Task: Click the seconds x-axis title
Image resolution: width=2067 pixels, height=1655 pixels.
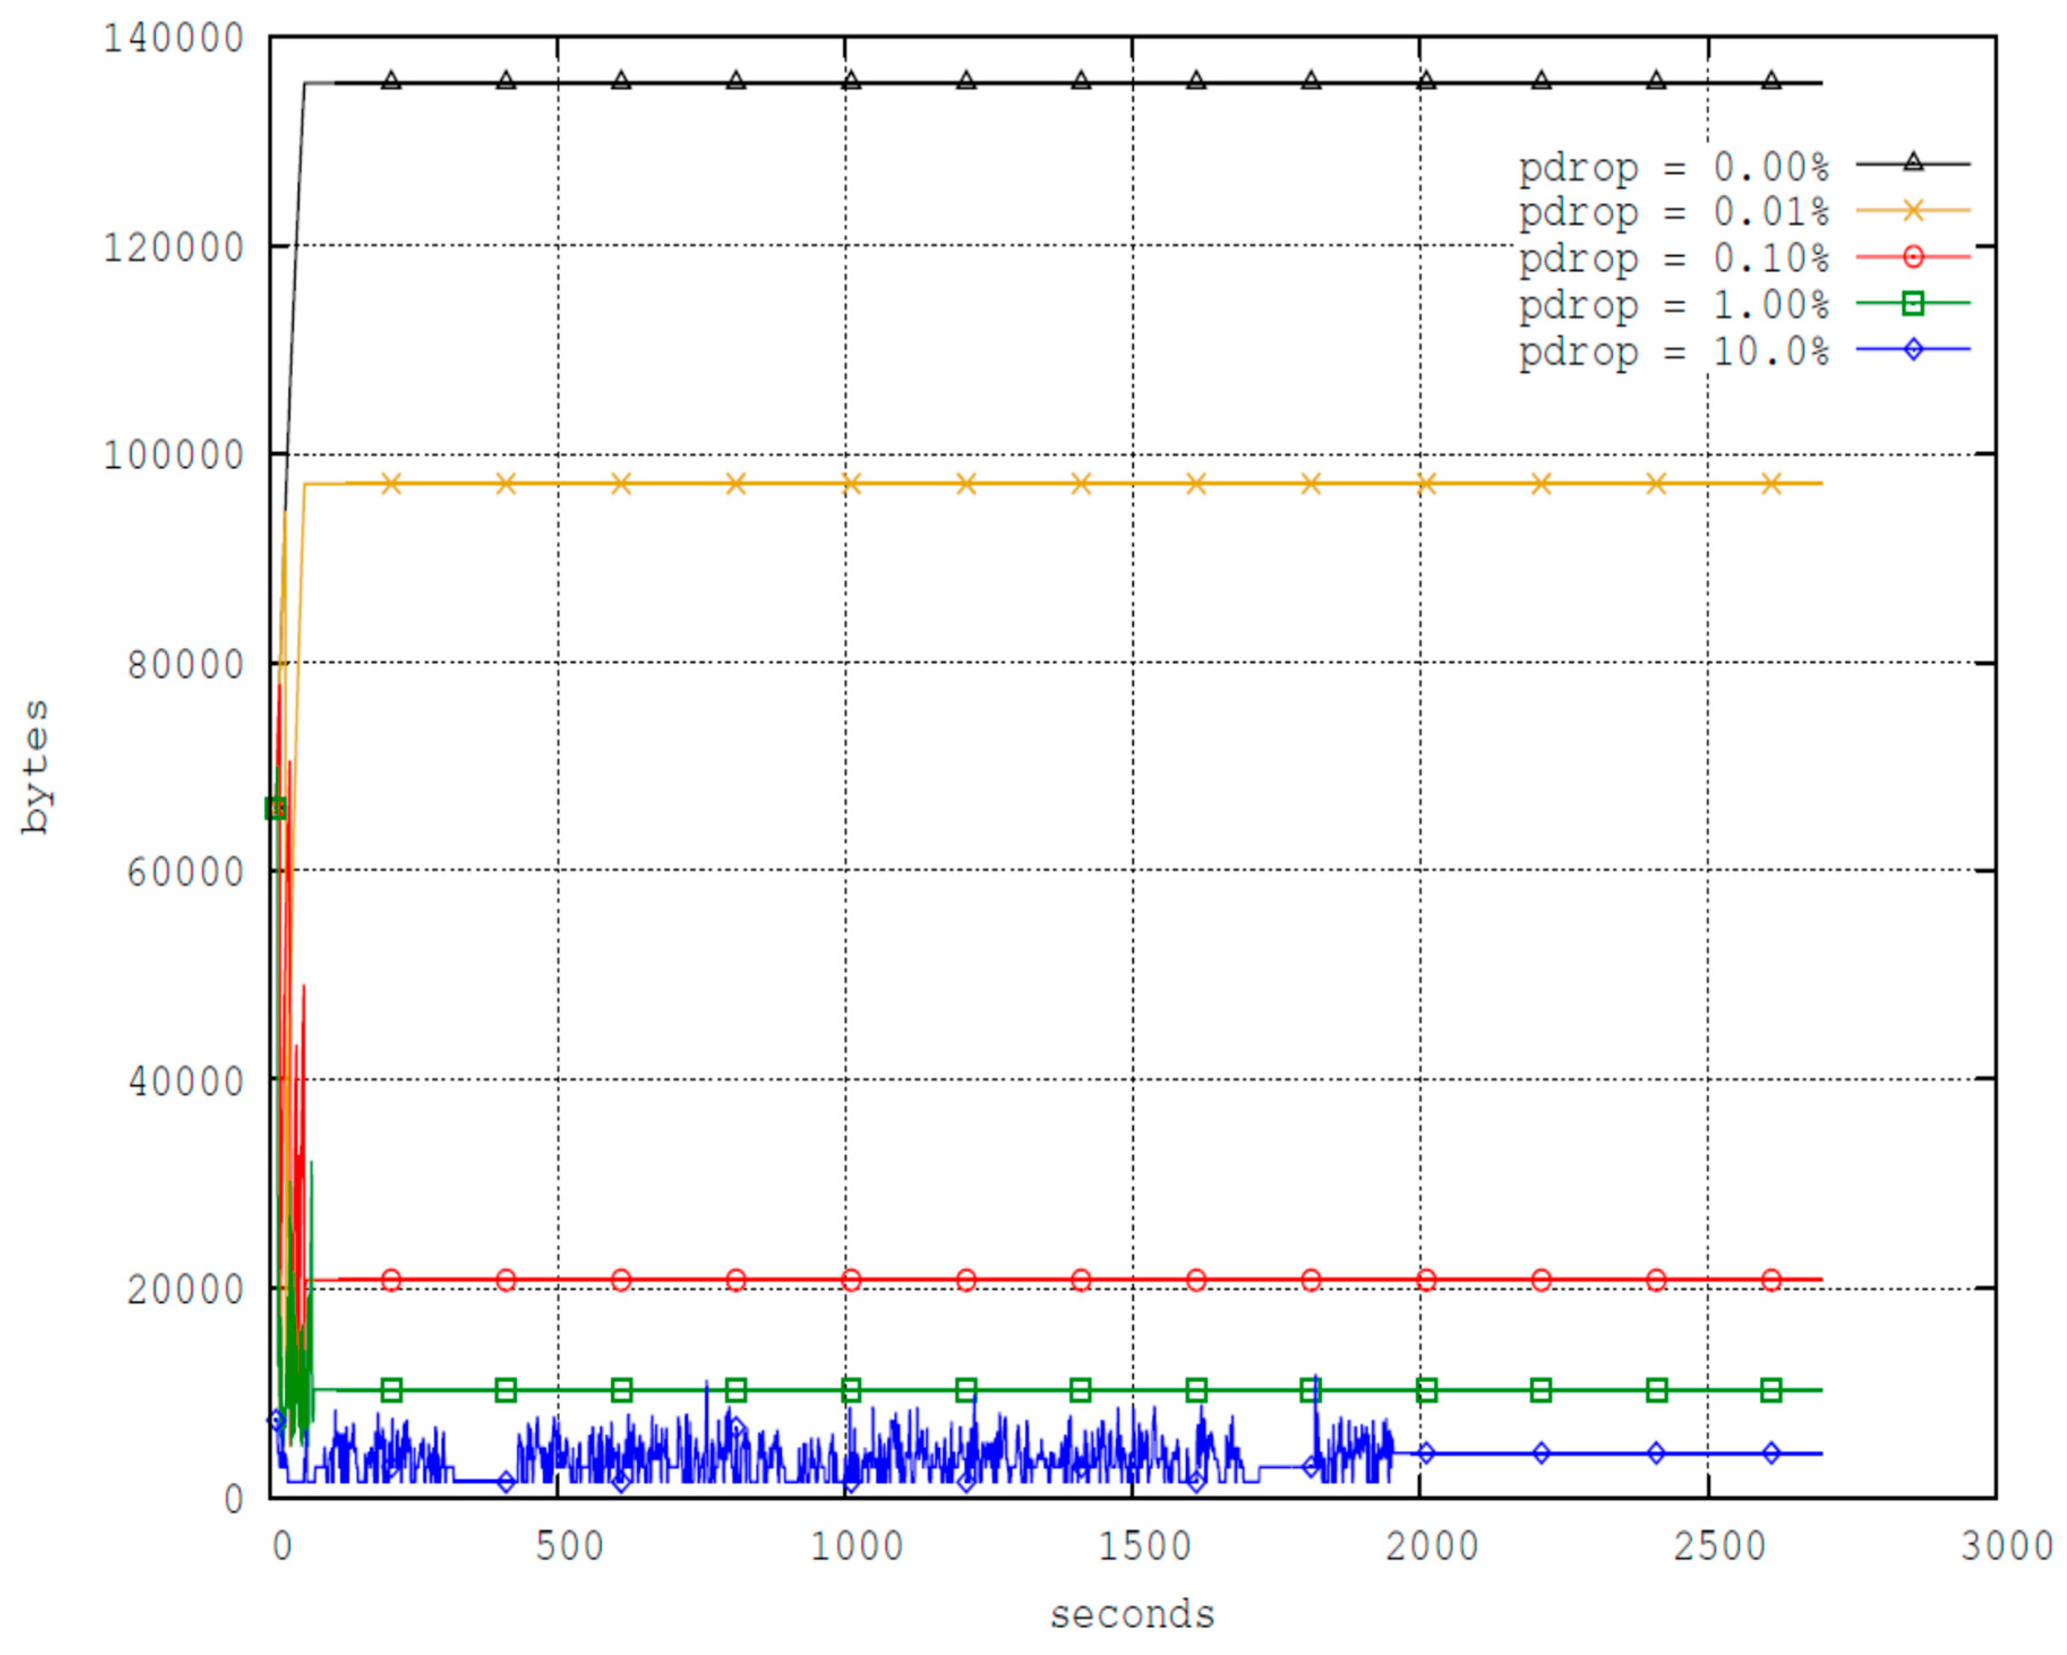Action: point(1132,1615)
